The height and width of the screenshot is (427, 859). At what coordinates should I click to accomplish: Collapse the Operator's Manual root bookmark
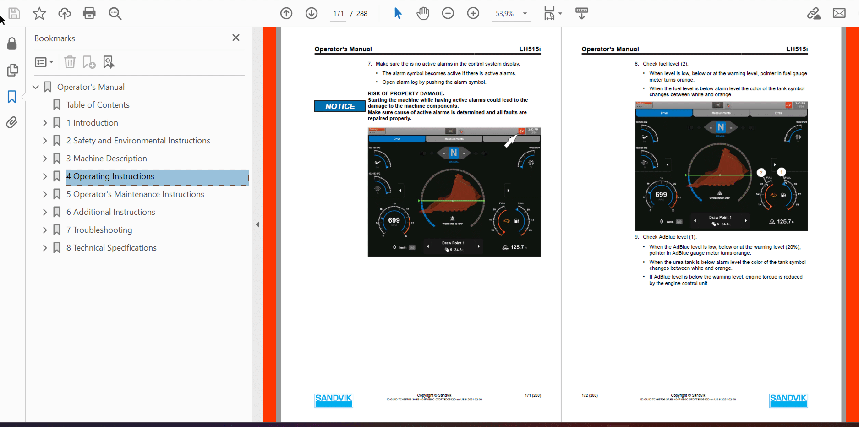(36, 87)
